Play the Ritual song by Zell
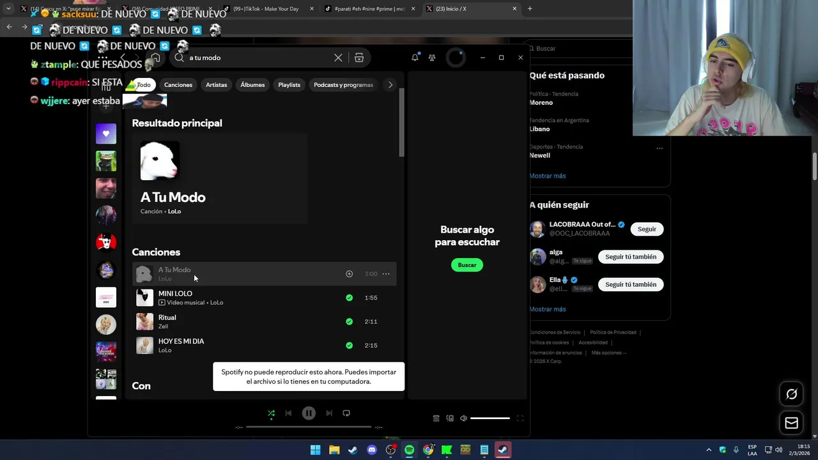 click(x=264, y=321)
